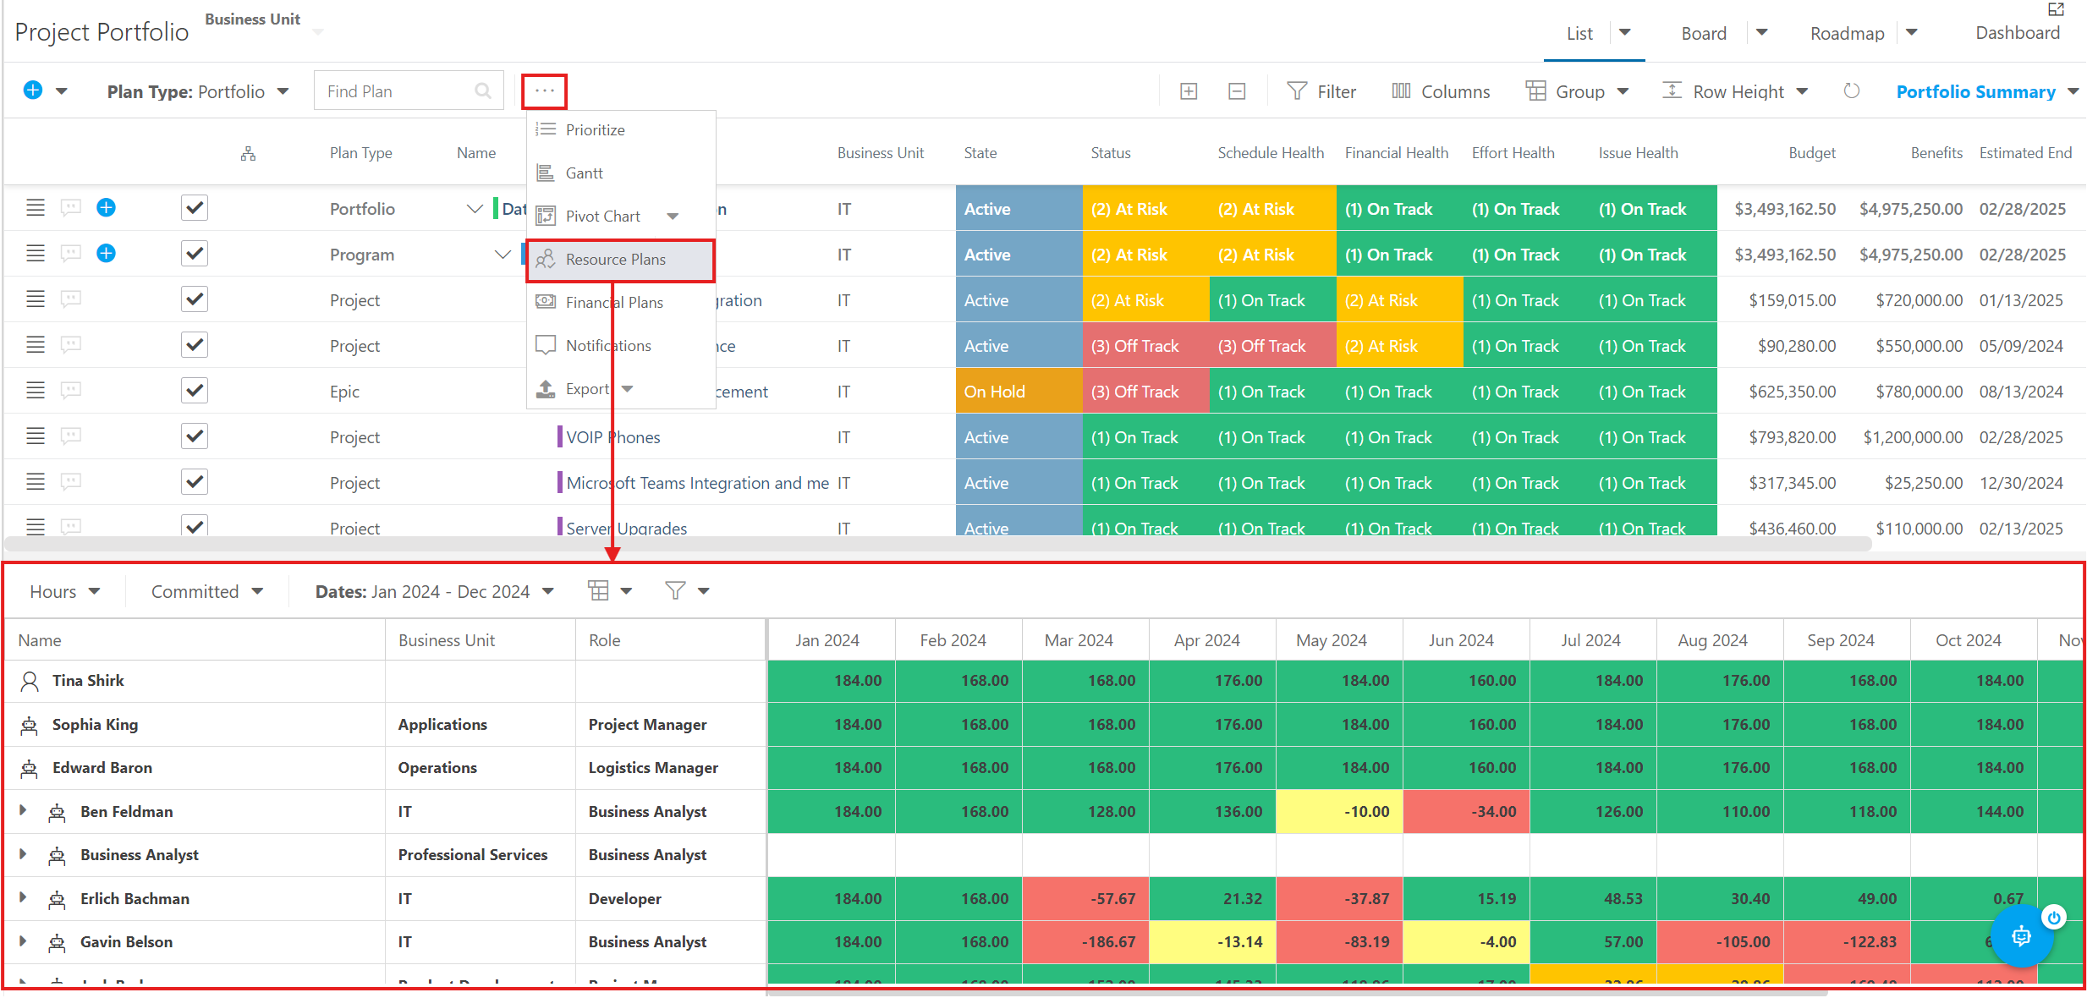This screenshot has width=2087, height=998.
Task: Click the refresh icon near Portfolio Summary
Action: 1851,90
